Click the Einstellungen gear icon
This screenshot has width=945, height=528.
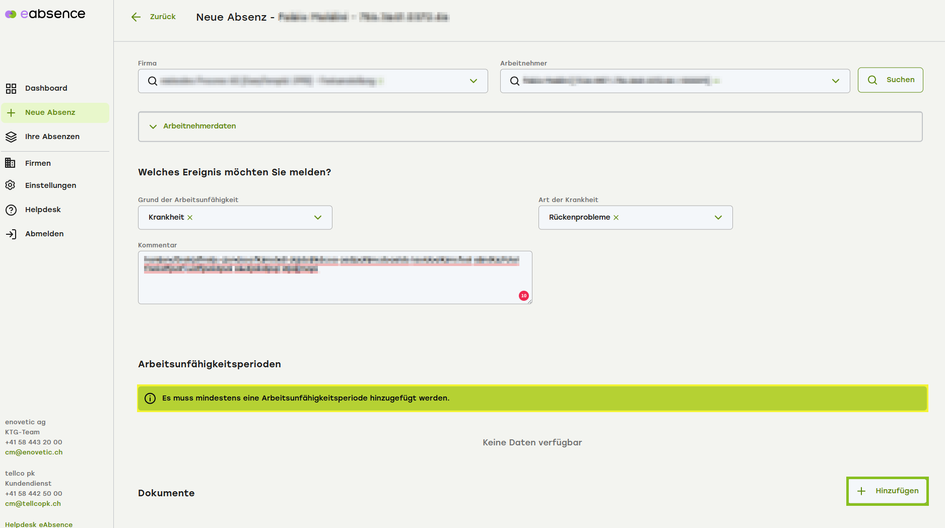click(x=11, y=185)
